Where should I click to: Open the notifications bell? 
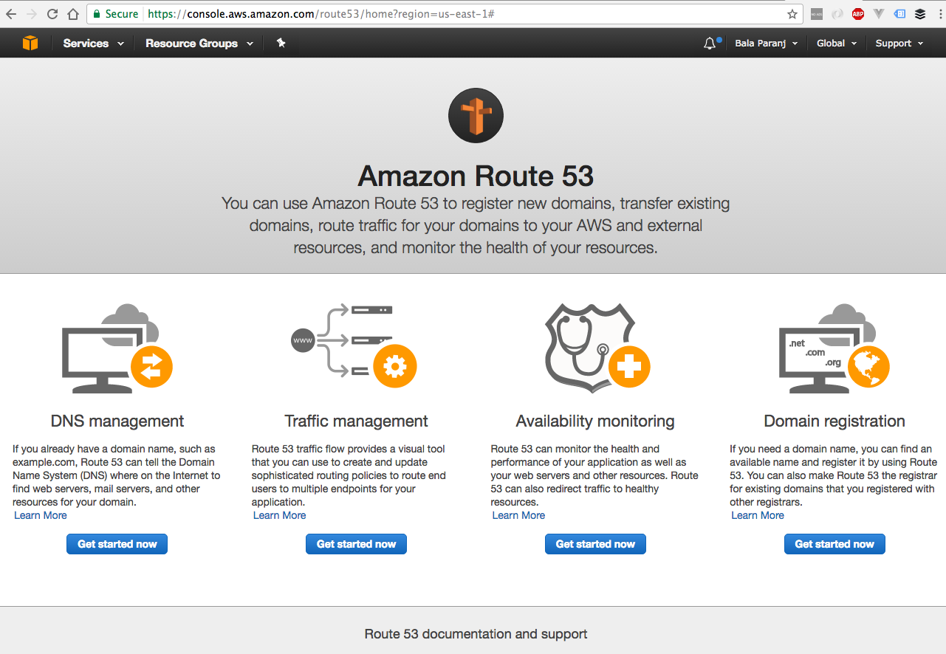click(710, 44)
